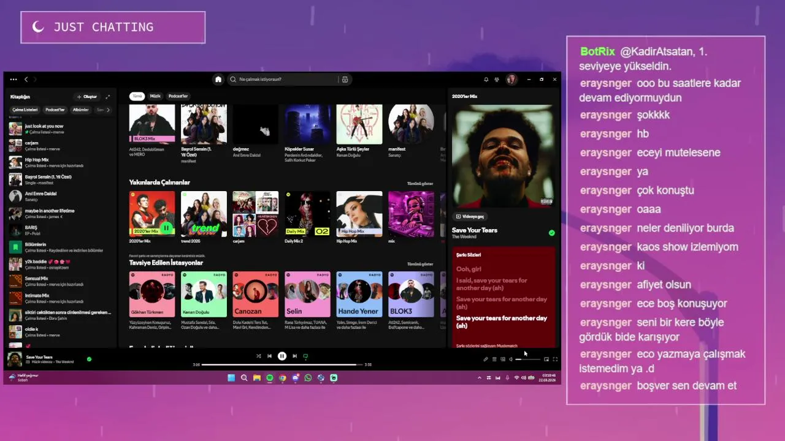Enter full screen player mode

[555, 360]
